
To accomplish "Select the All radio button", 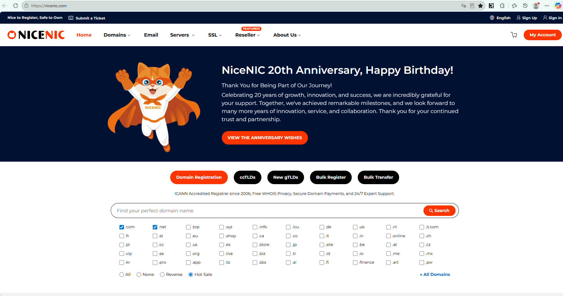I will pyautogui.click(x=122, y=274).
